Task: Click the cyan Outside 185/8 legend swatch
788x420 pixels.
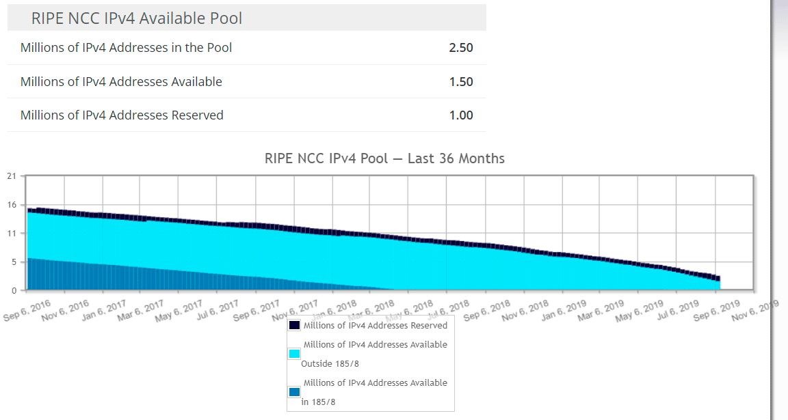Action: click(x=295, y=354)
